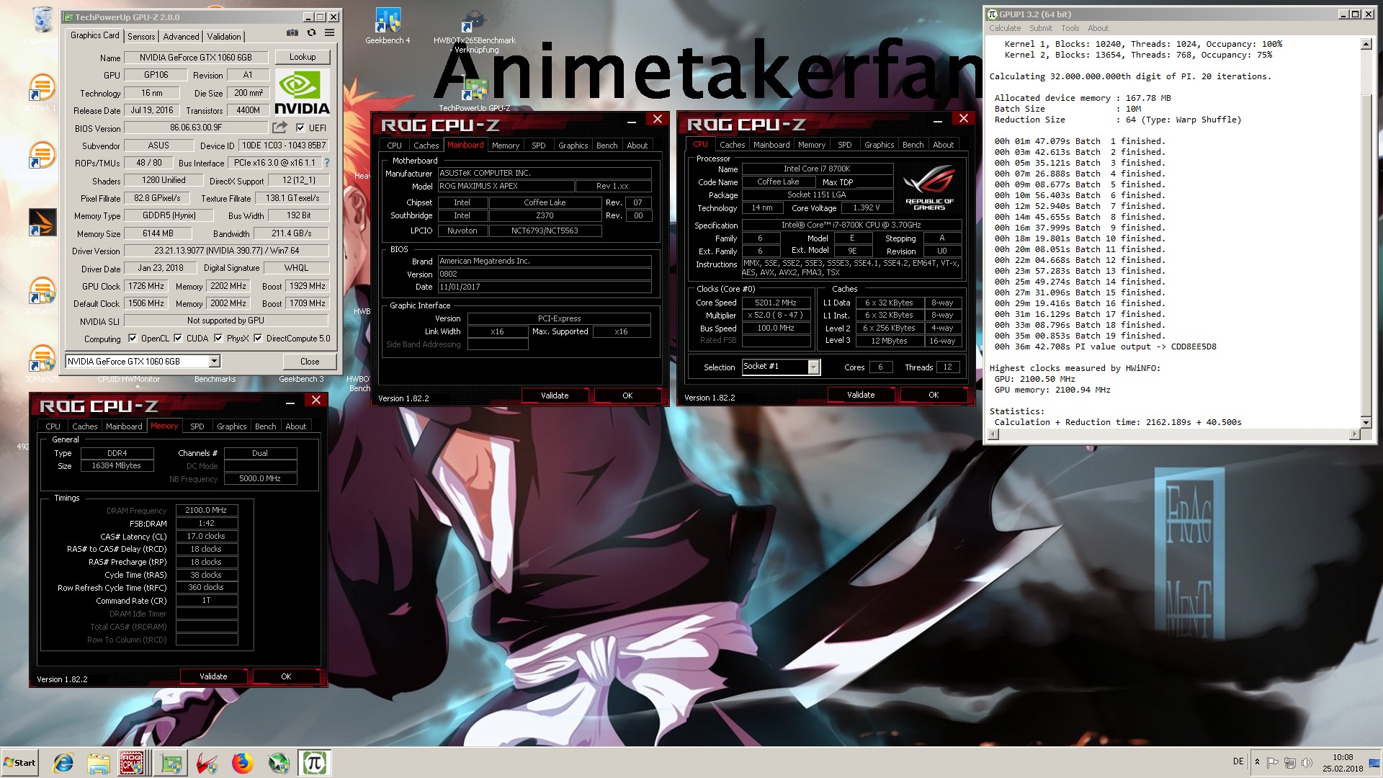The width and height of the screenshot is (1383, 778).
Task: Select Caches tab in Memory CPU-Z window
Action: 84,426
